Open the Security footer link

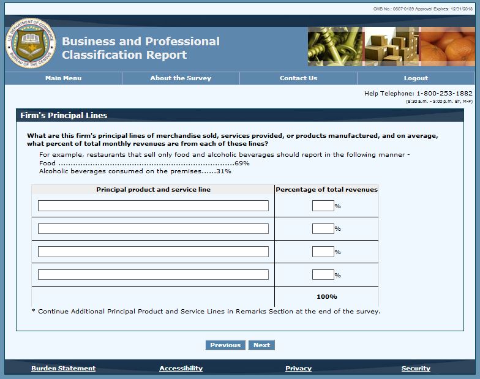(x=416, y=369)
